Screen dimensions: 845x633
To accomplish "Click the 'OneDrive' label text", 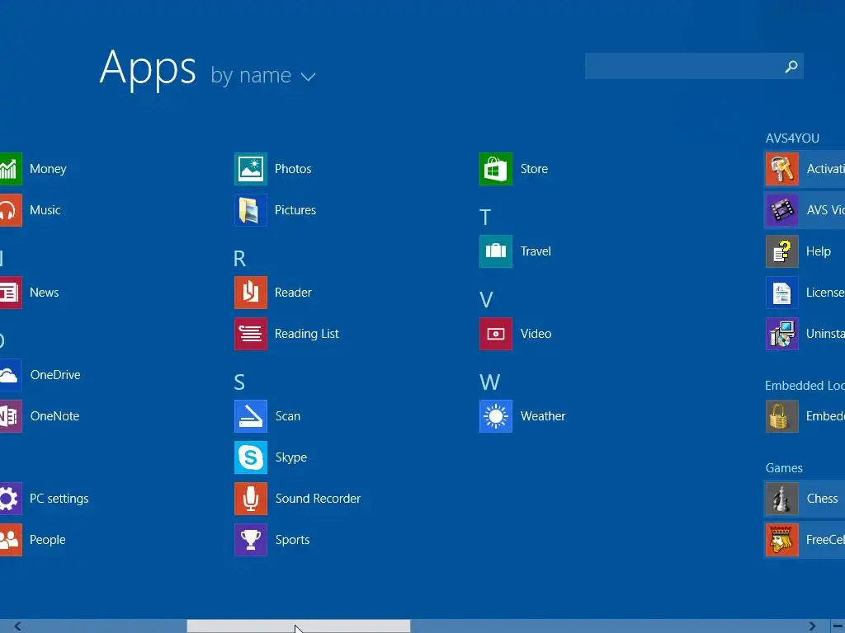I will [55, 375].
